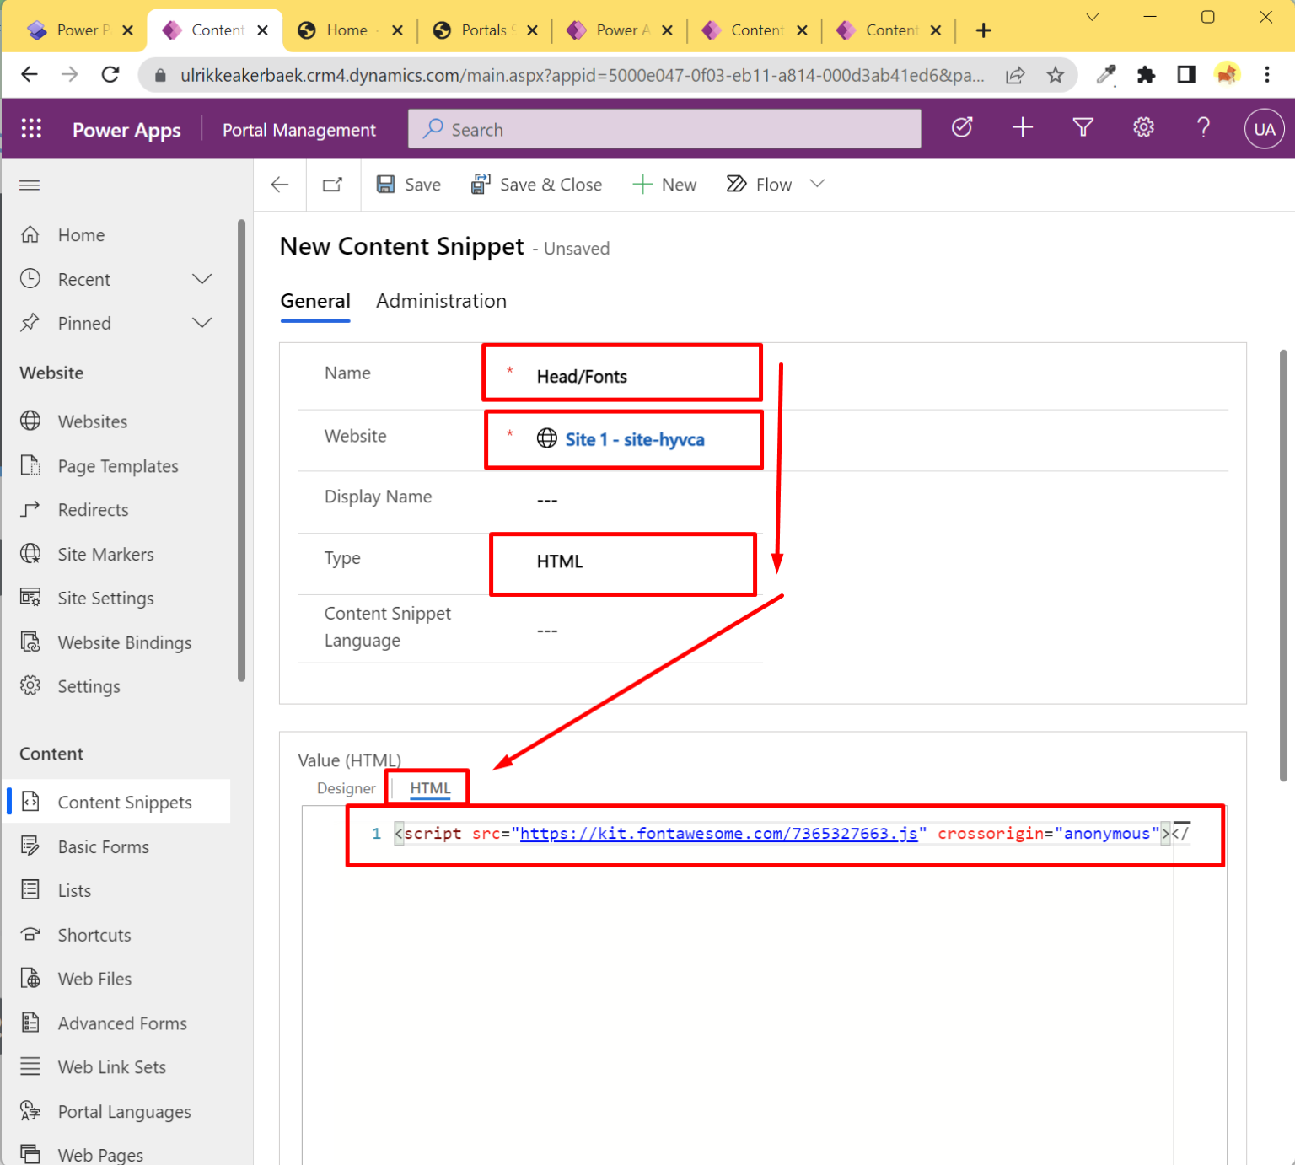This screenshot has width=1295, height=1165.
Task: Open the Site 1 - site-hyvca lookup link
Action: [634, 439]
